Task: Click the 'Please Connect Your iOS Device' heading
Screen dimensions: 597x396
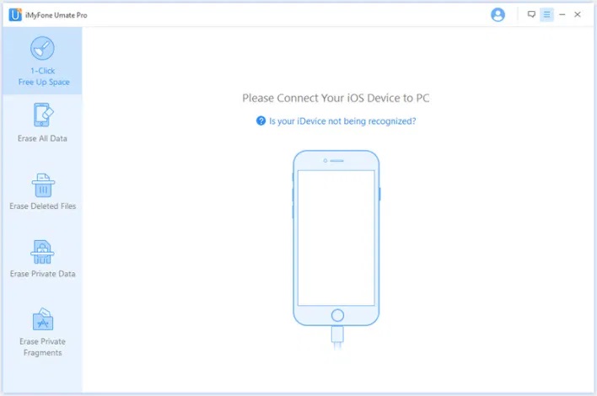Action: 336,98
